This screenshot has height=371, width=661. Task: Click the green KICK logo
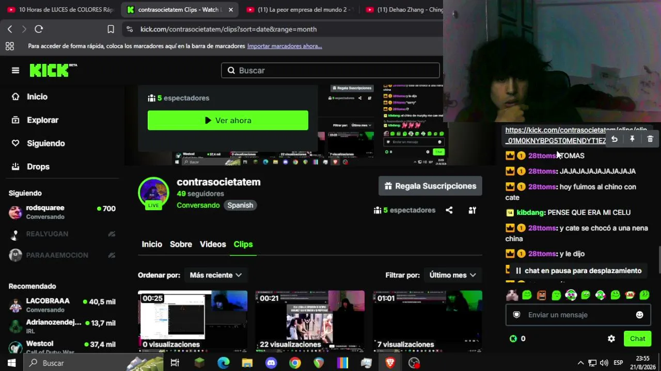coord(53,70)
